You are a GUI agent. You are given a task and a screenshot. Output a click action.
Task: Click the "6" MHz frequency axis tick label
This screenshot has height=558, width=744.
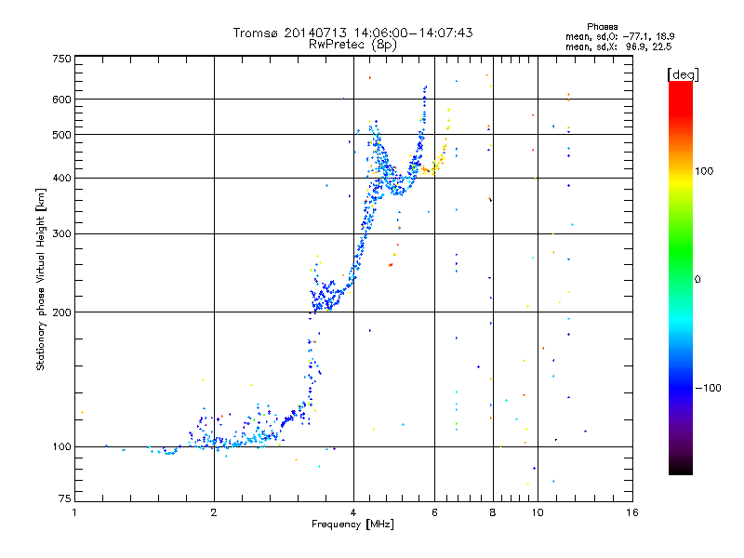click(434, 512)
